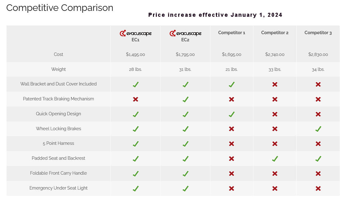Select the Competitor 3 column header
The width and height of the screenshot is (340, 202).
(x=318, y=33)
